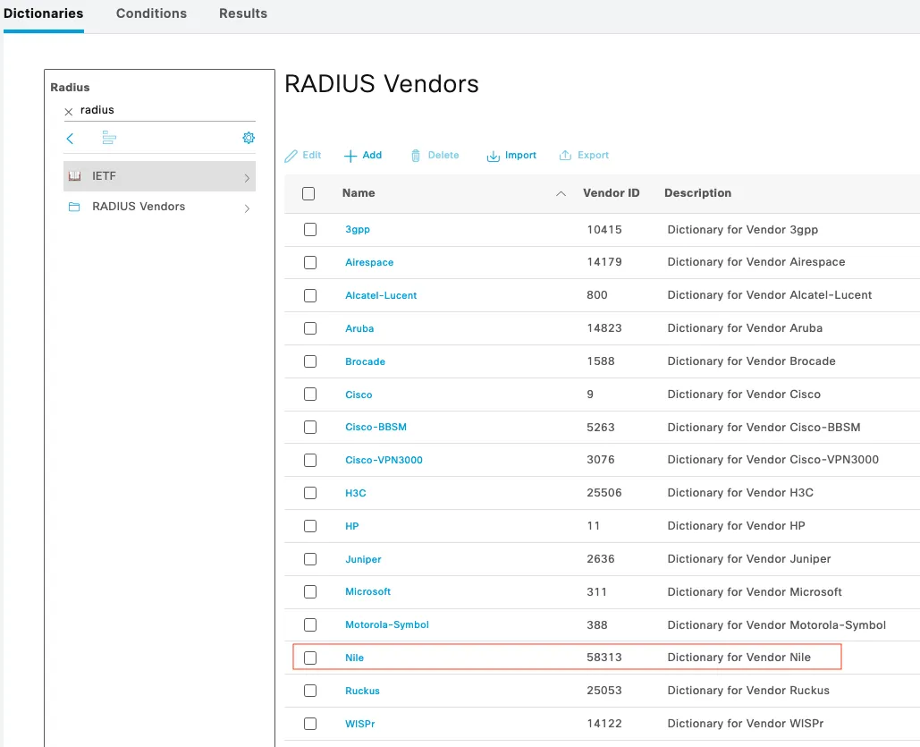Click the Edit pencil icon
The height and width of the screenshot is (747, 920).
pyautogui.click(x=291, y=156)
